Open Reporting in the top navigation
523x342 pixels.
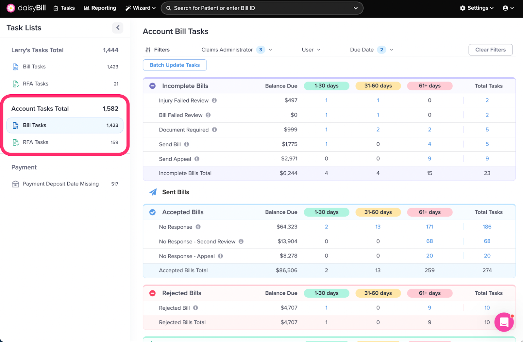(100, 8)
